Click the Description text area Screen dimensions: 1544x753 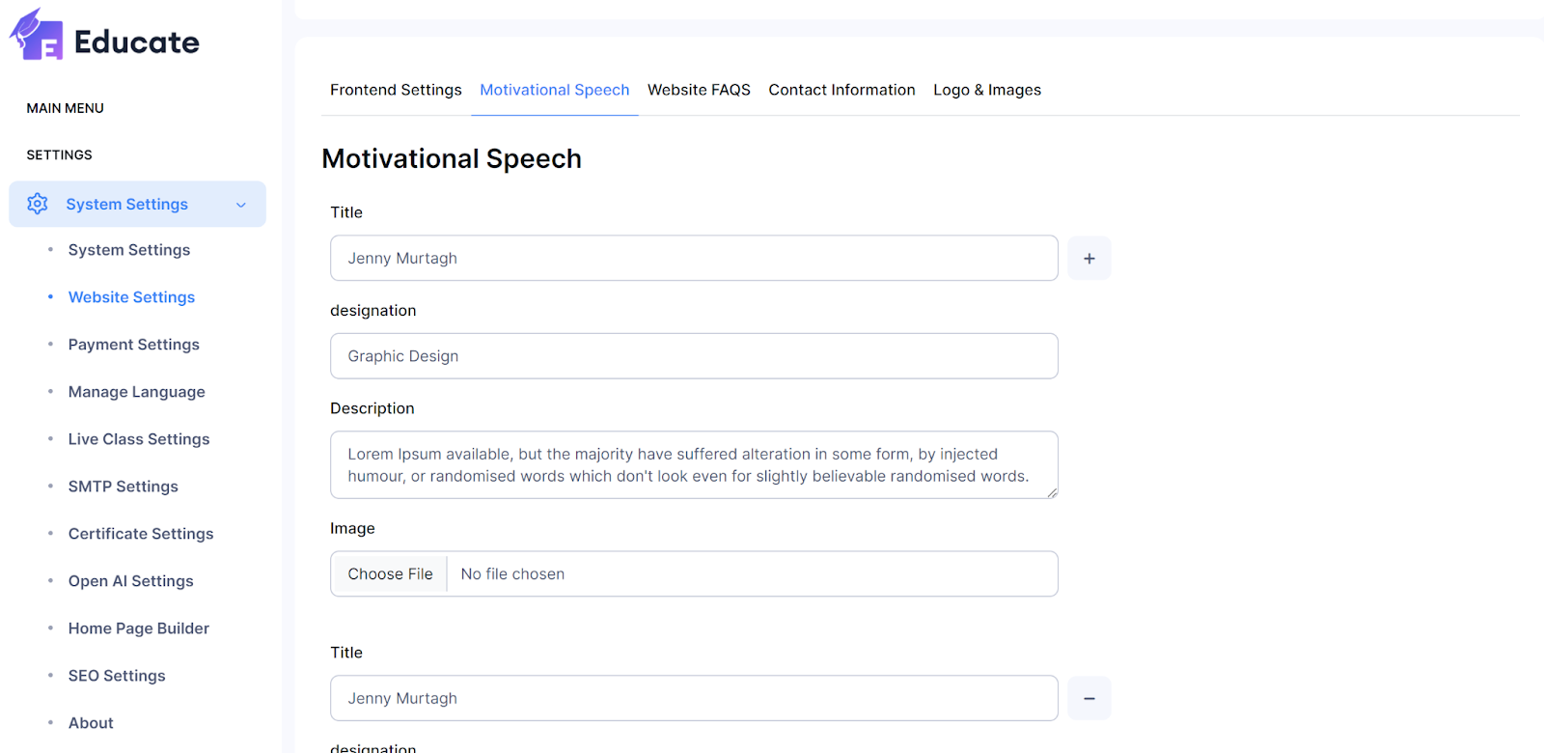coord(693,465)
